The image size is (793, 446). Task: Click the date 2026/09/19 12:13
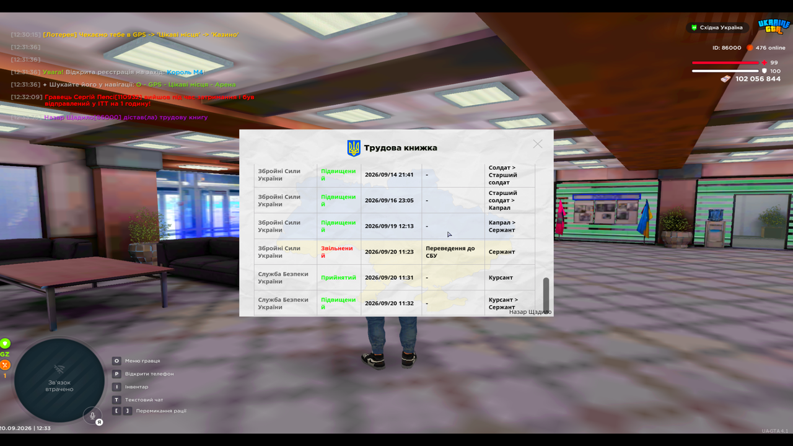point(389,226)
